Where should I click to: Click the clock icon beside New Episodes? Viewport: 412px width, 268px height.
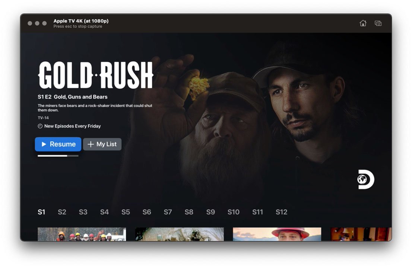coord(40,126)
